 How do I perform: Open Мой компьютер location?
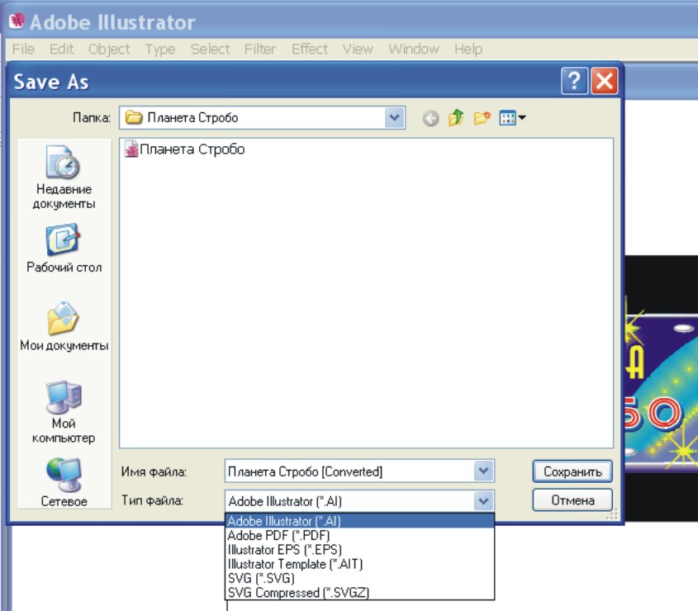coord(64,412)
